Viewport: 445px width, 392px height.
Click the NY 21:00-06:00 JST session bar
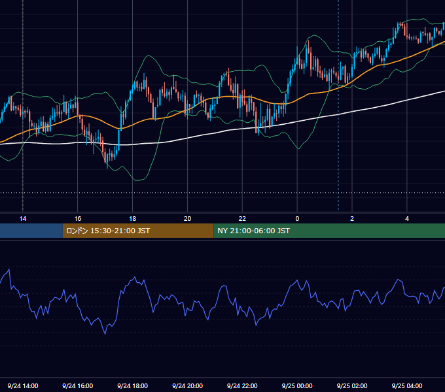(329, 231)
